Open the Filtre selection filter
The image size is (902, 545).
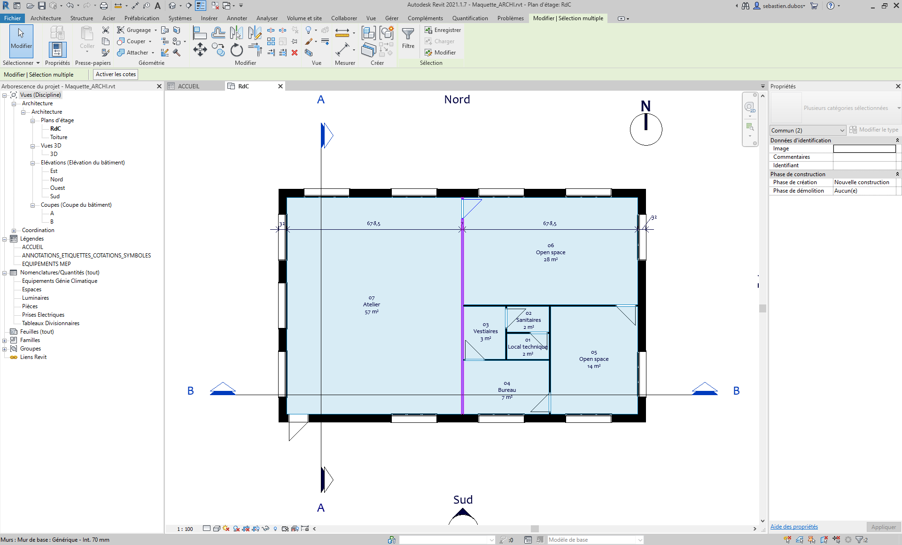tap(408, 38)
